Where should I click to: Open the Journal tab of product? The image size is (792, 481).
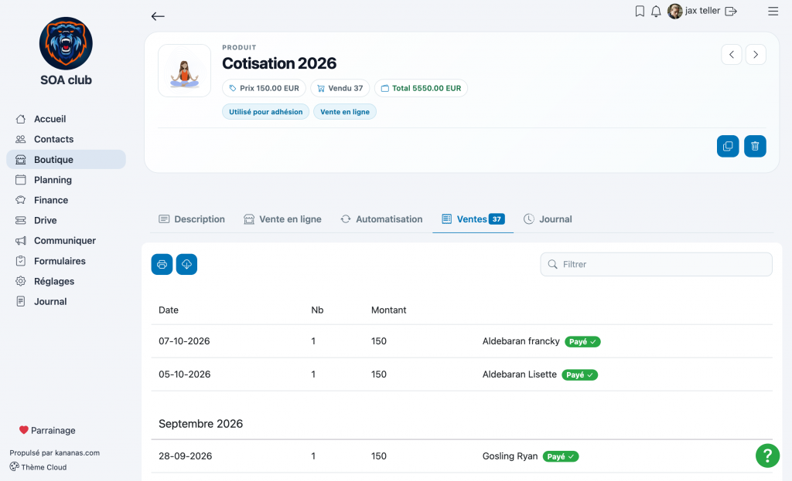pos(548,219)
